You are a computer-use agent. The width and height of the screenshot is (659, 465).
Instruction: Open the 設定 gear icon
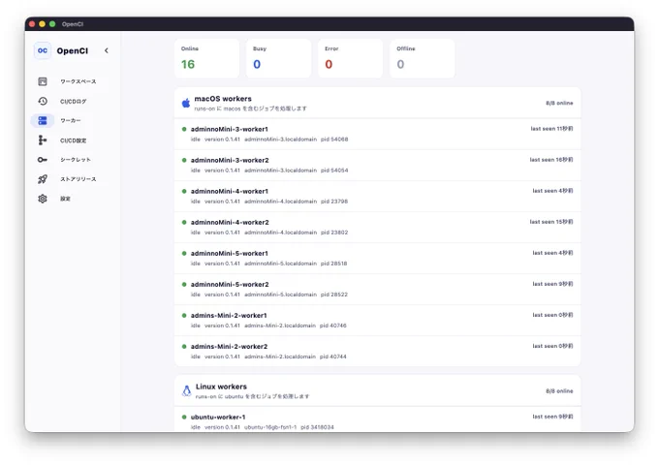43,199
